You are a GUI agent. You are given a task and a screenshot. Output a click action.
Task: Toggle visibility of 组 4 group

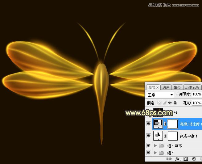coord(148,153)
